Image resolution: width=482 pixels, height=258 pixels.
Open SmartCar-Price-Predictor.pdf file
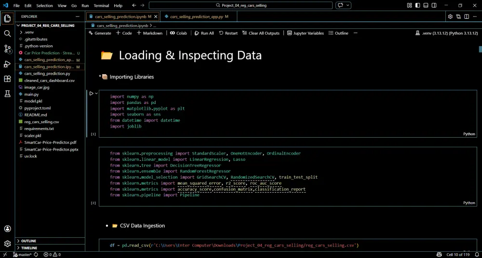point(50,142)
